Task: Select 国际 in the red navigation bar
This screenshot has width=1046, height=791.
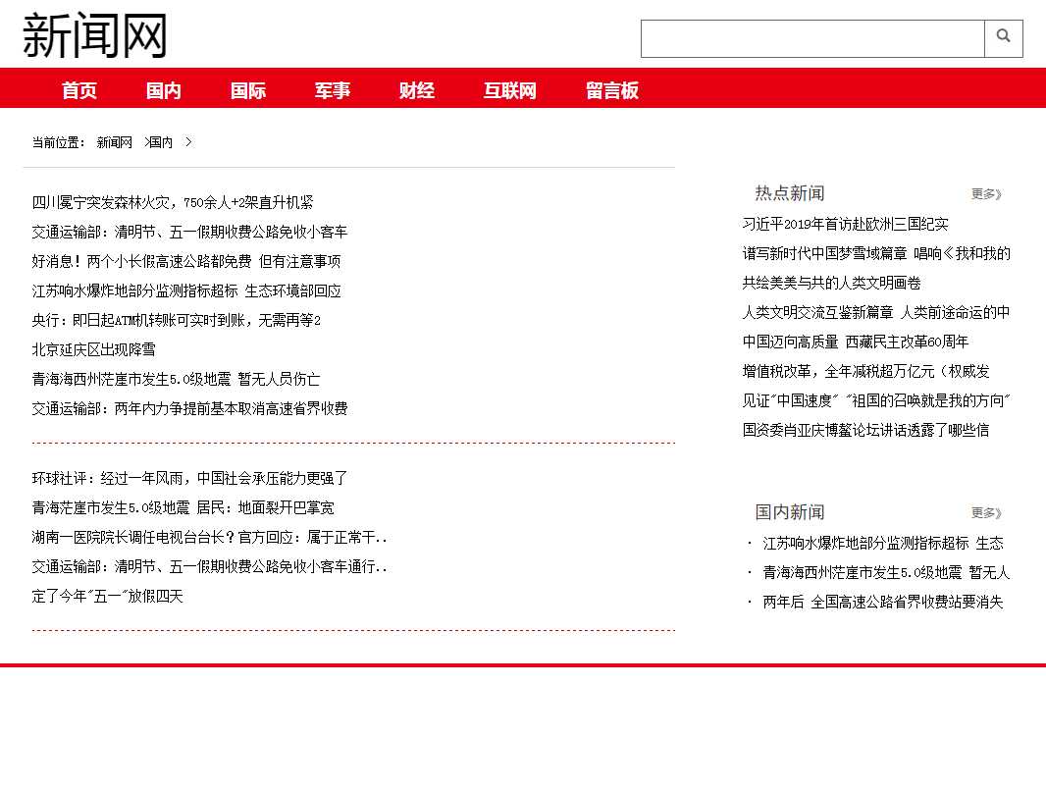Action: click(248, 90)
